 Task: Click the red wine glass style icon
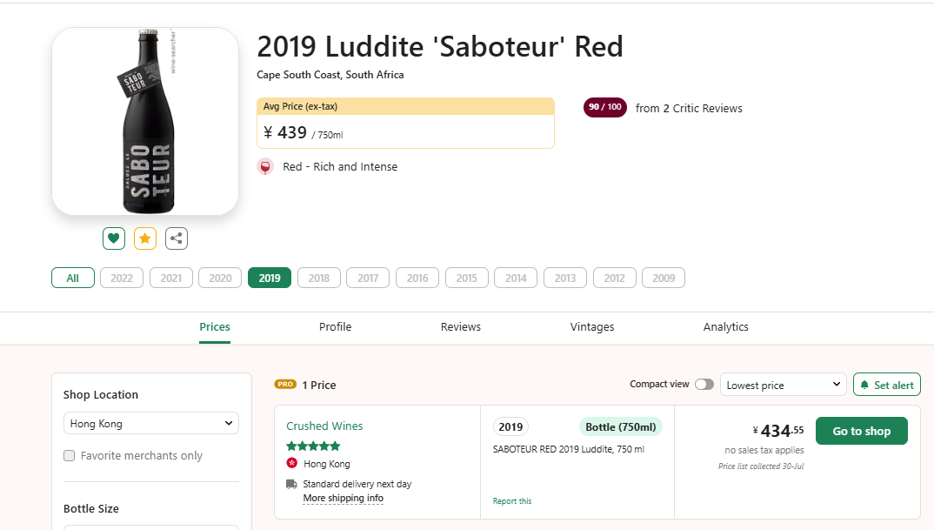tap(266, 166)
